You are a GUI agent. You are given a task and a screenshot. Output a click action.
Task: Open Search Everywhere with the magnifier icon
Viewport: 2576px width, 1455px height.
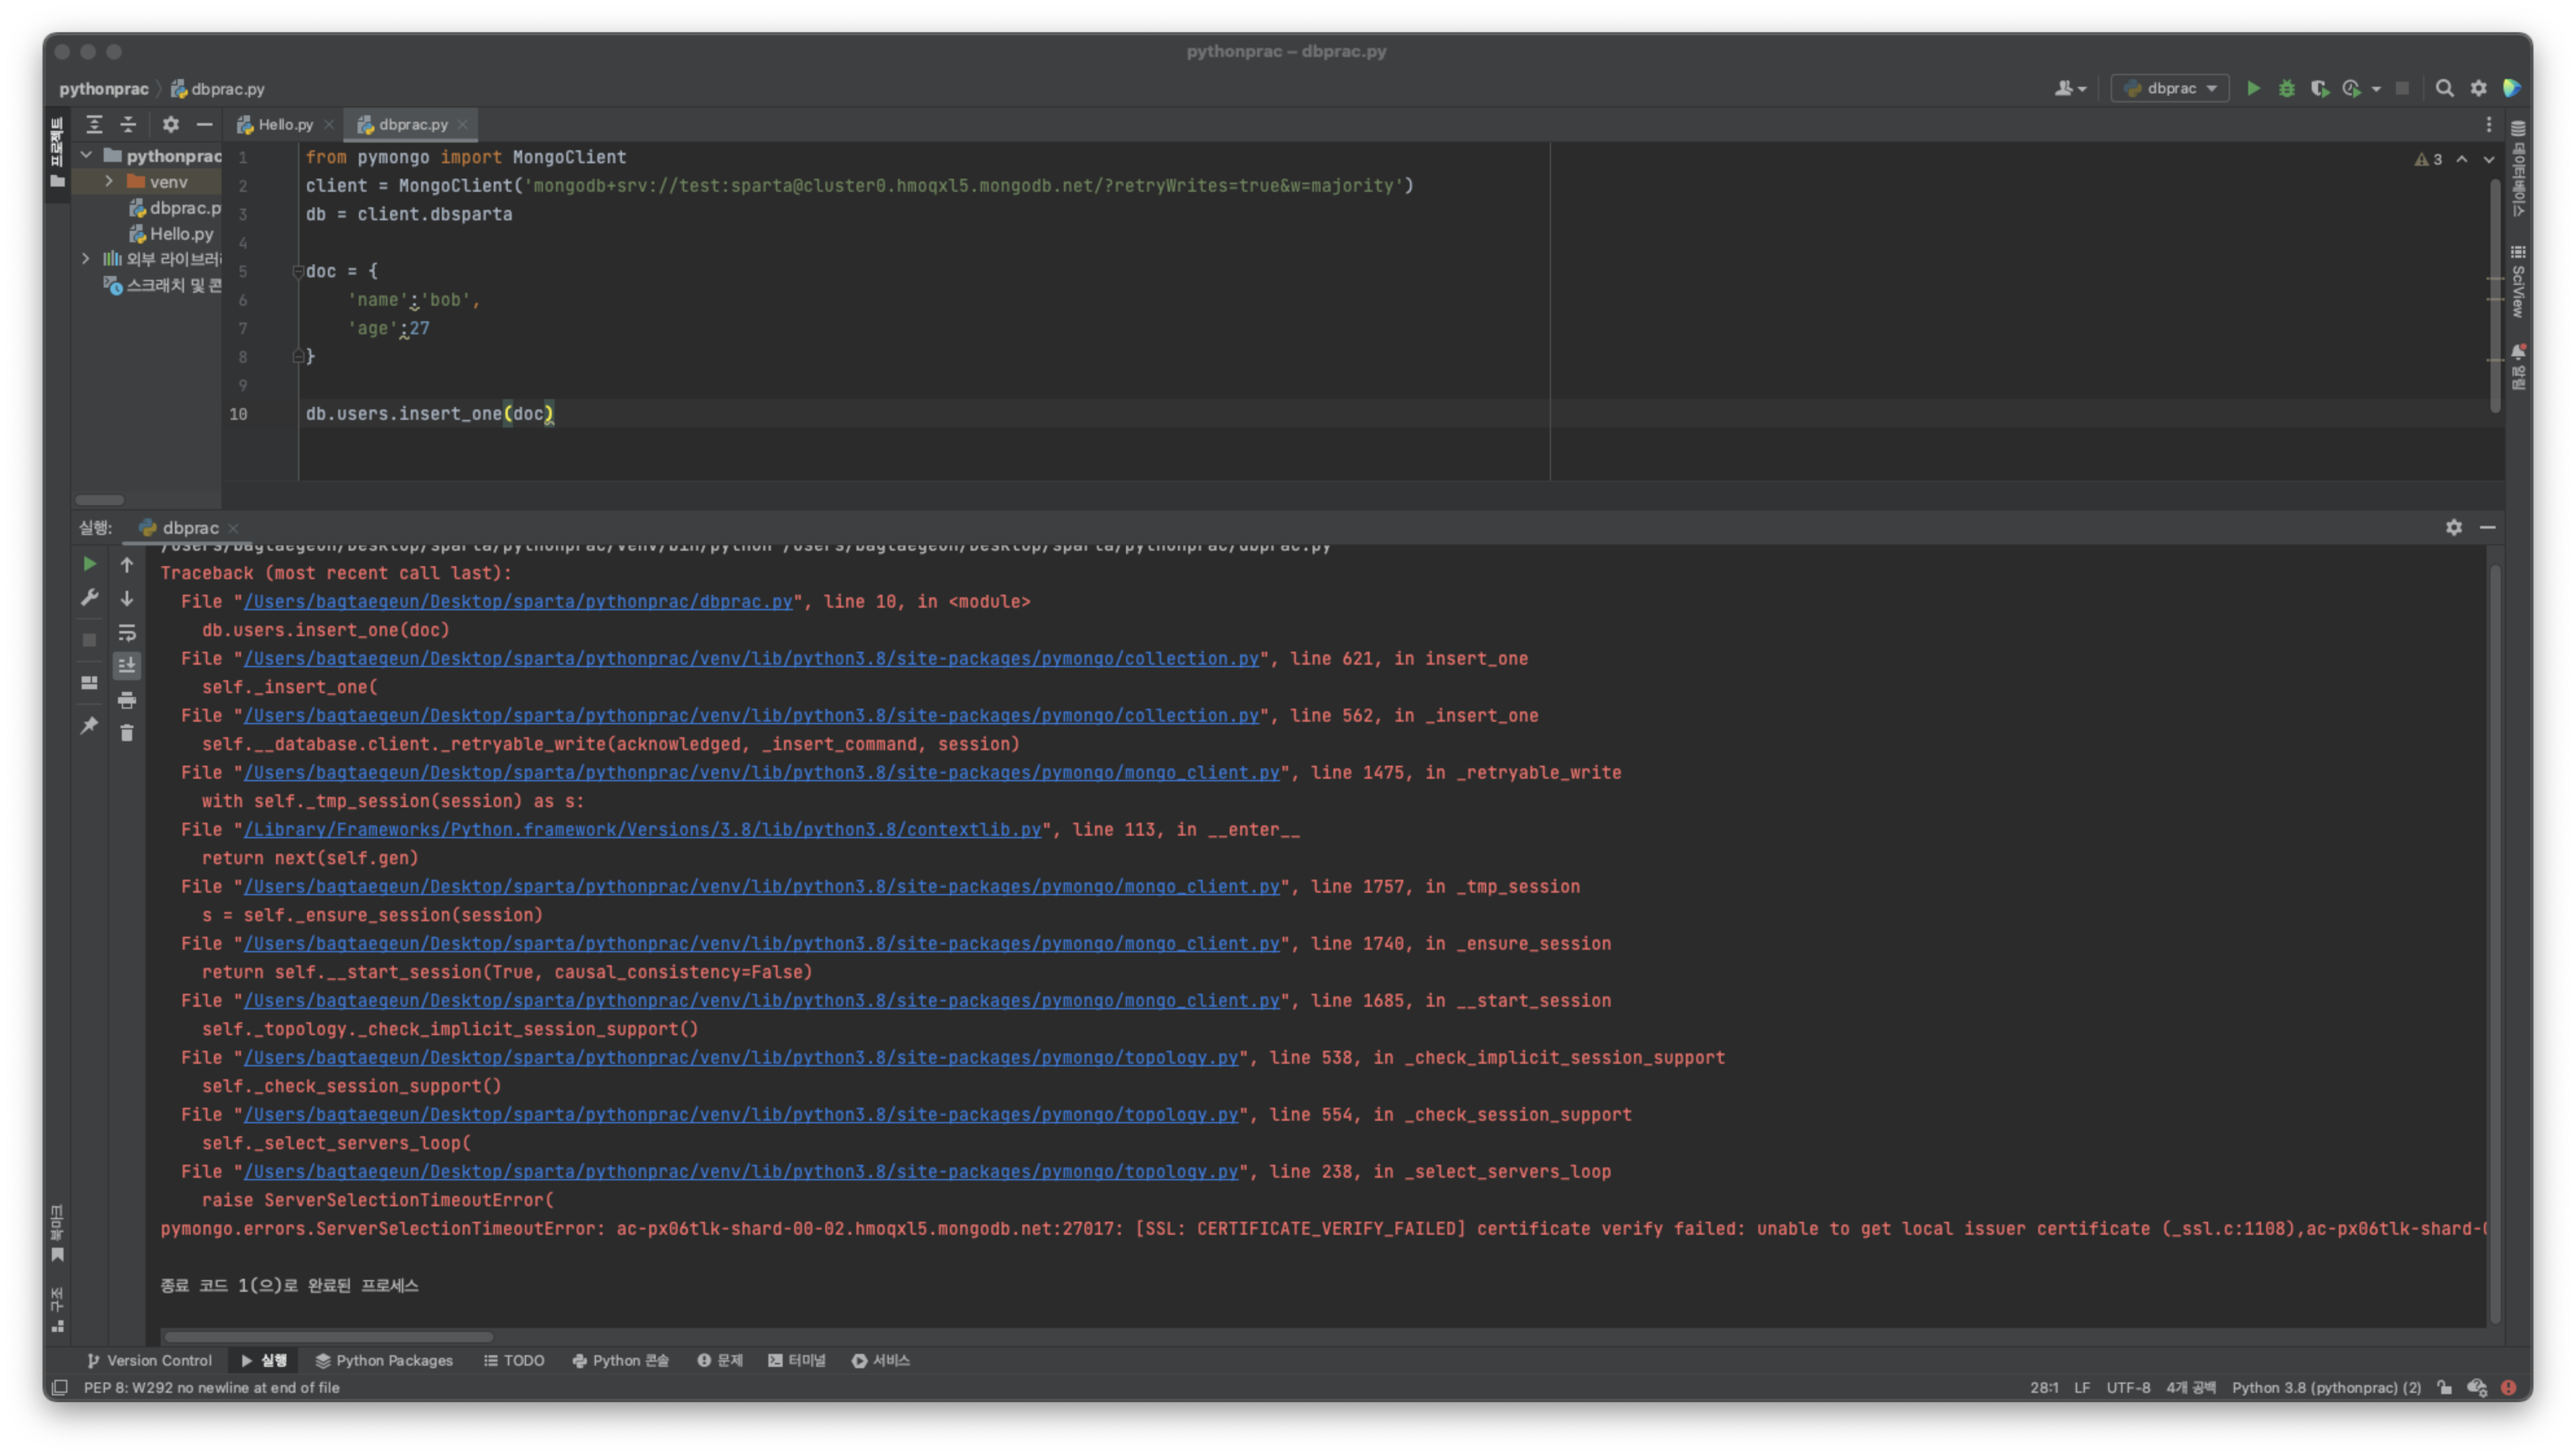click(2444, 88)
